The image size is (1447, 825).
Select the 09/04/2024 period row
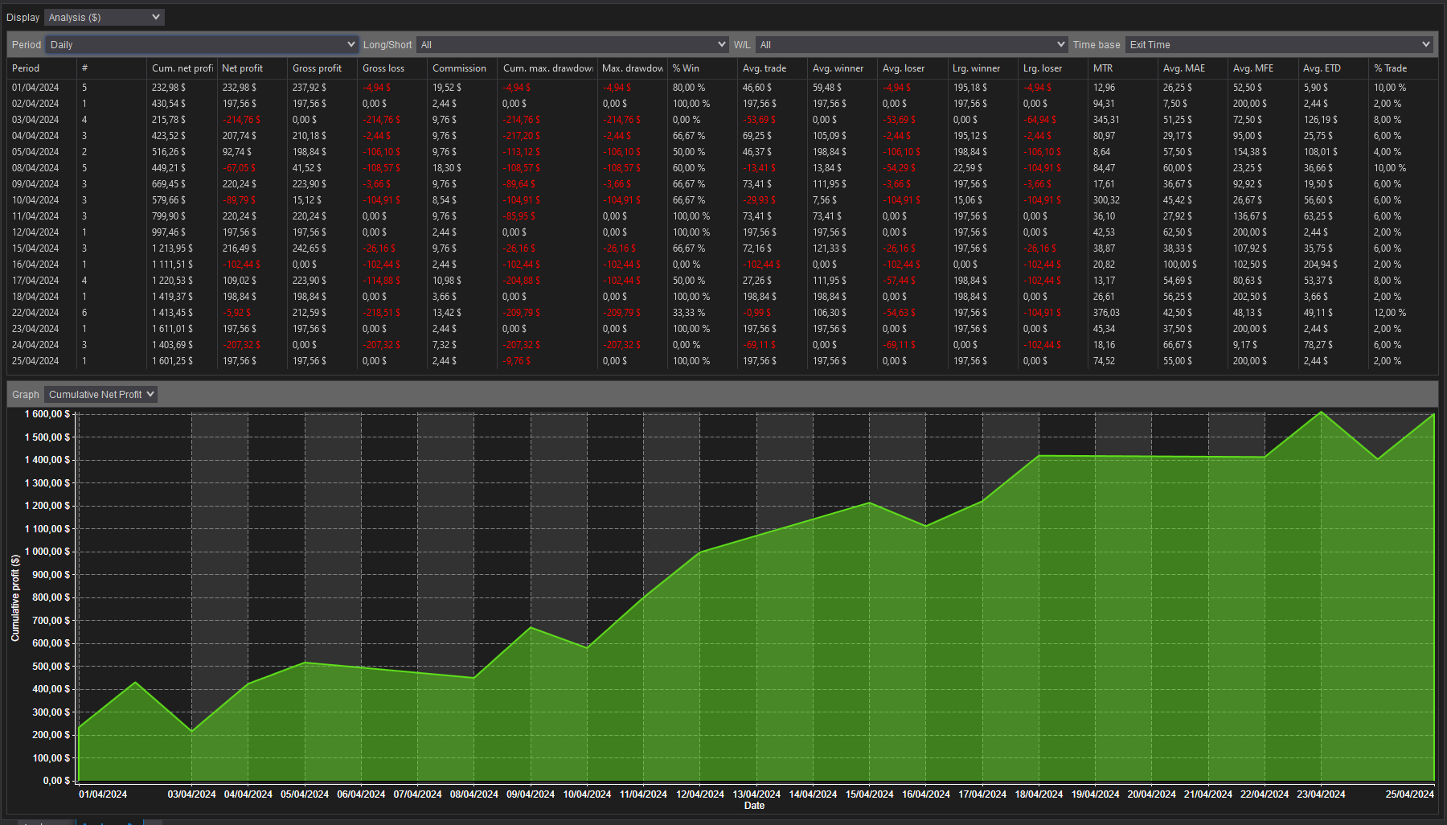[x=723, y=184]
